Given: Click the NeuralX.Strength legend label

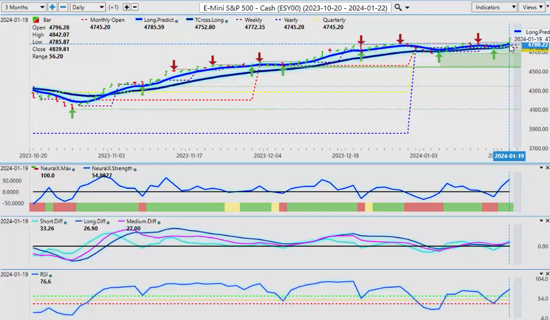Looking at the screenshot, I should pos(112,169).
